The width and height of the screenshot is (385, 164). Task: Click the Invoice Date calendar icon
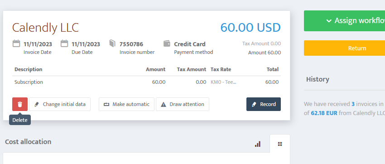click(16, 43)
